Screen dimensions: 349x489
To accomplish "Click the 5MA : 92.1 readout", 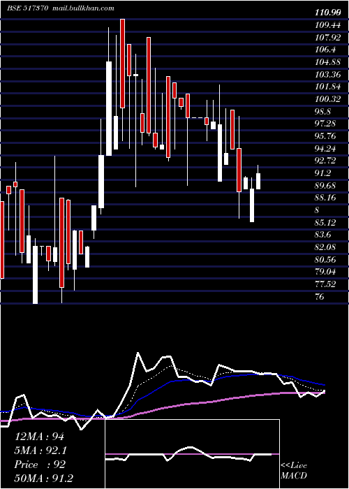I will pyautogui.click(x=41, y=451).
